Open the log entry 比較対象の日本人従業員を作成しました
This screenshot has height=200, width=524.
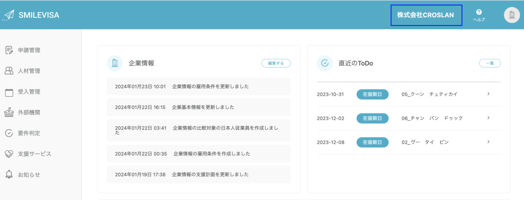[199, 130]
